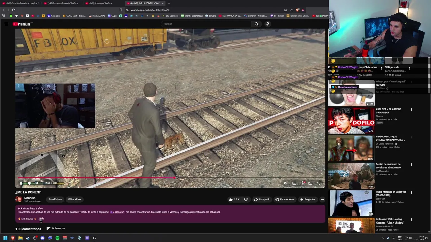The image size is (431, 242).
Task: Open Discord from the taskbar
Action: [42, 238]
